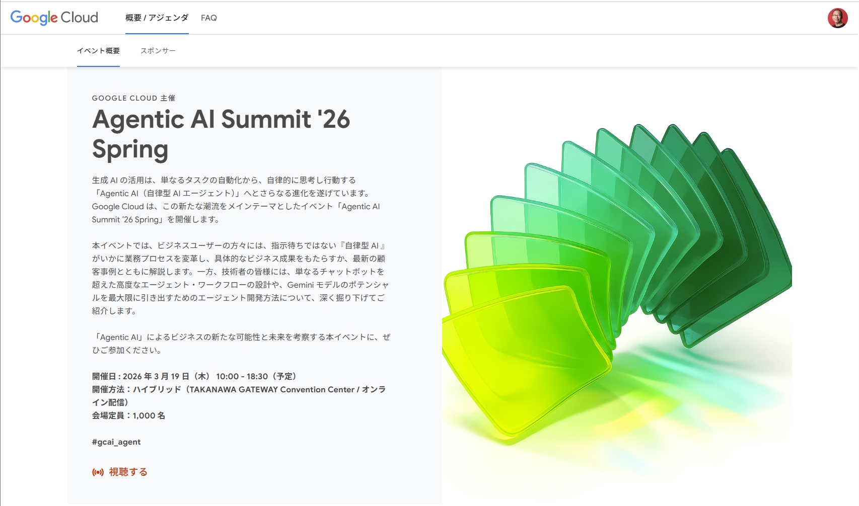Open the Google Cloud logo home link
Screen dimensions: 859x506
pyautogui.click(x=54, y=18)
